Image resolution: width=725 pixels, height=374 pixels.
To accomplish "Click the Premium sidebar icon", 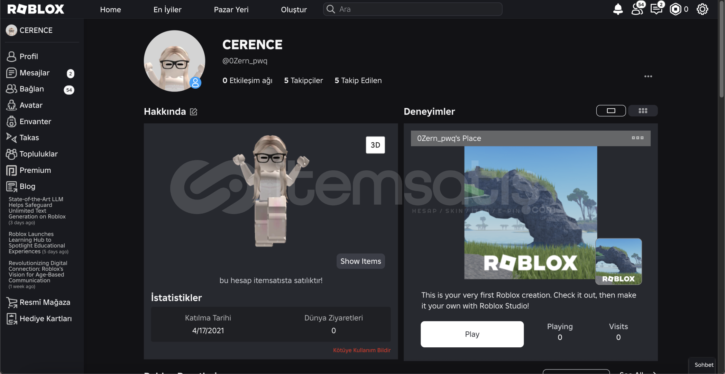I will (11, 170).
